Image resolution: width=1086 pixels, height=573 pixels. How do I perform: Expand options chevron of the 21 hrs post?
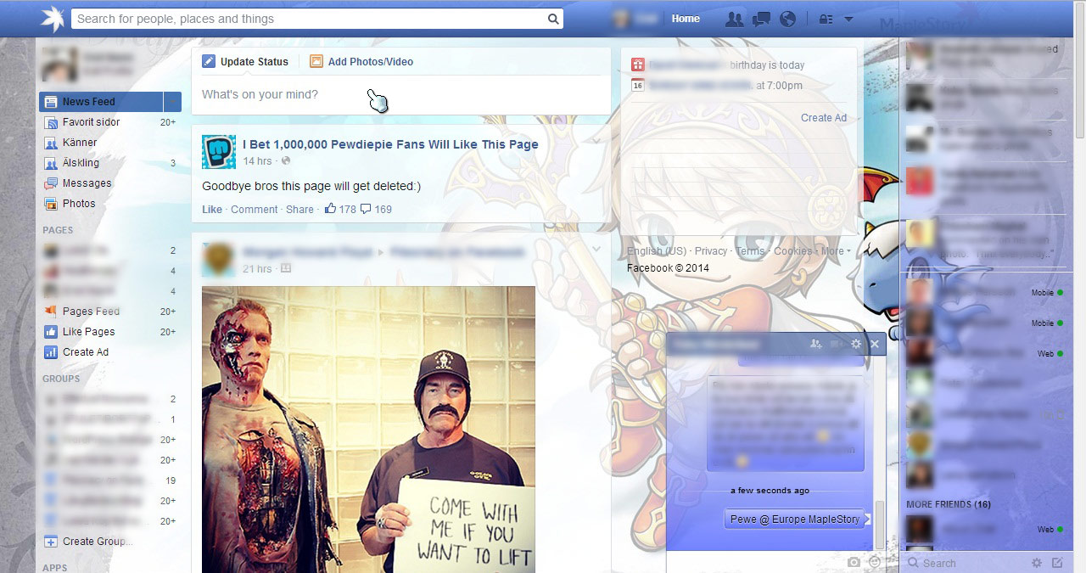click(x=596, y=249)
